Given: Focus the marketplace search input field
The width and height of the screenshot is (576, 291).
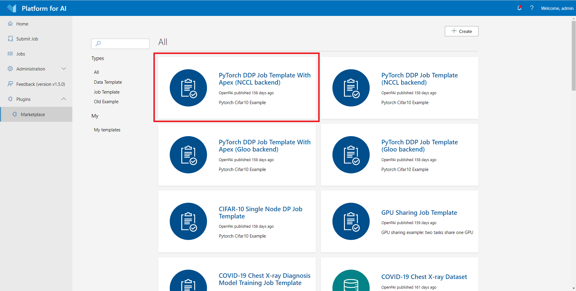Looking at the screenshot, I should pyautogui.click(x=120, y=44).
